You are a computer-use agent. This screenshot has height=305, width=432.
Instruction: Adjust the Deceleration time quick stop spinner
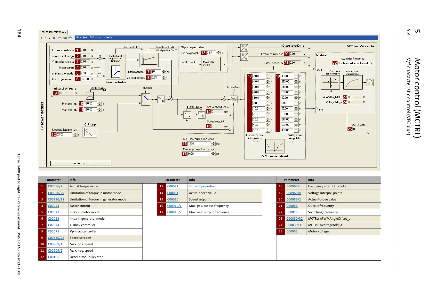tap(75, 135)
